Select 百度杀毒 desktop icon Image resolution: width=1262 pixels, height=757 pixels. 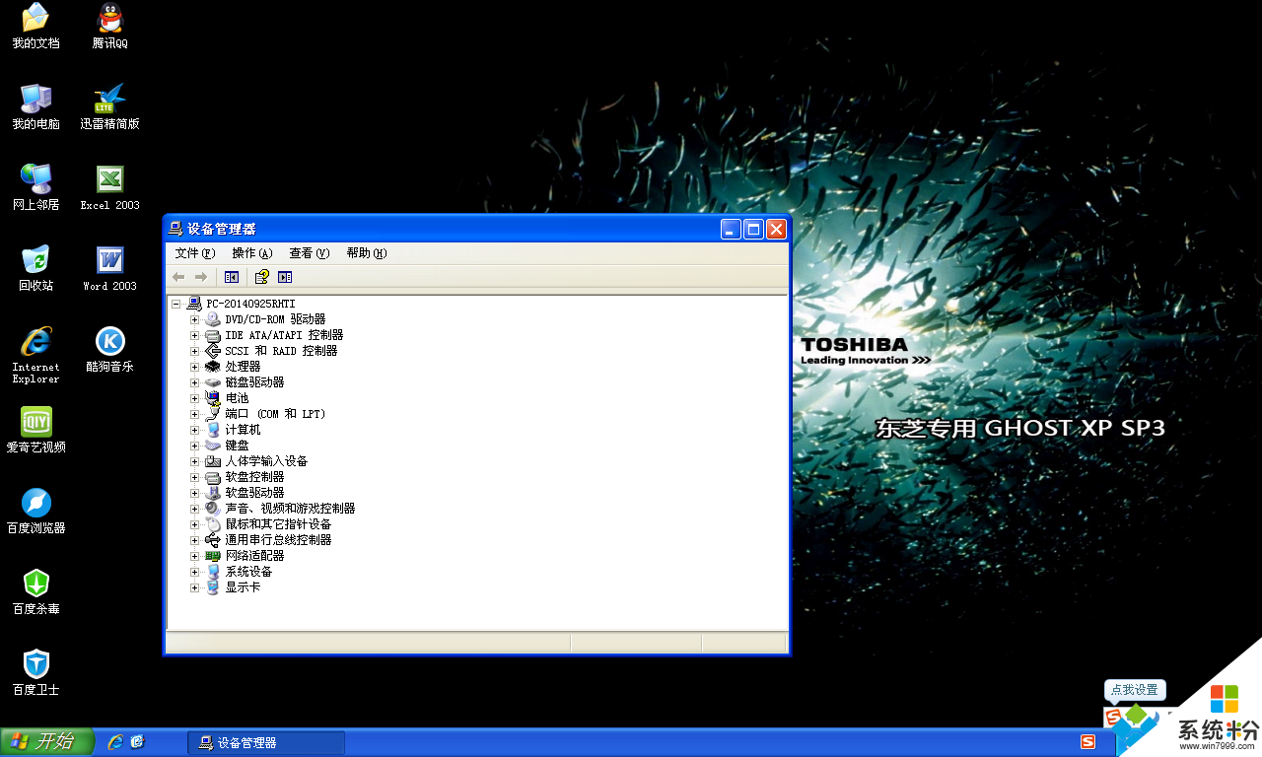pos(36,592)
